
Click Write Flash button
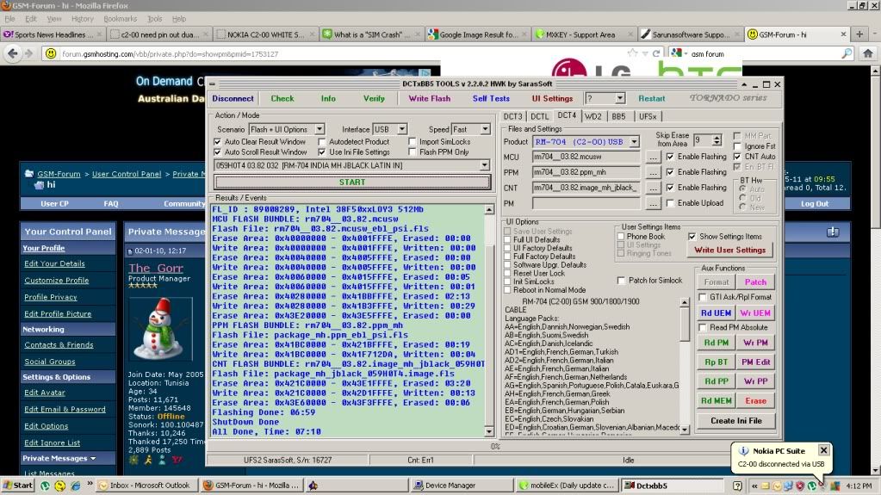pos(429,98)
